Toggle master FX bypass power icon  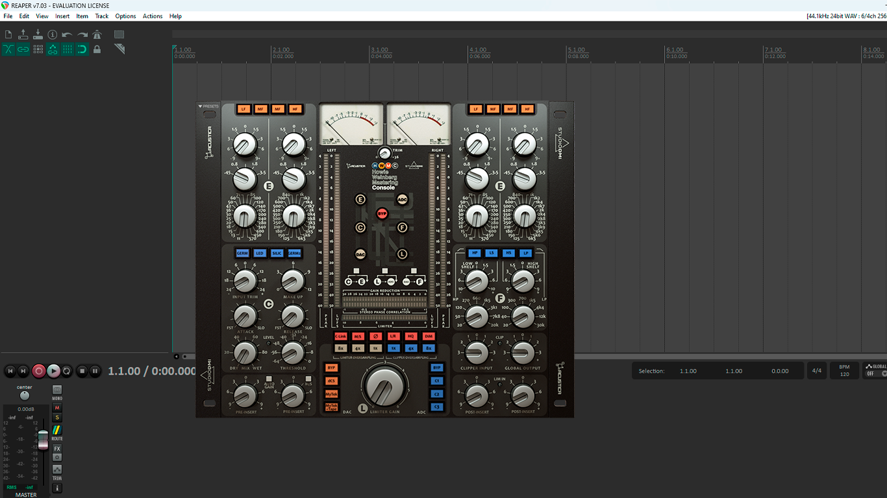57,457
